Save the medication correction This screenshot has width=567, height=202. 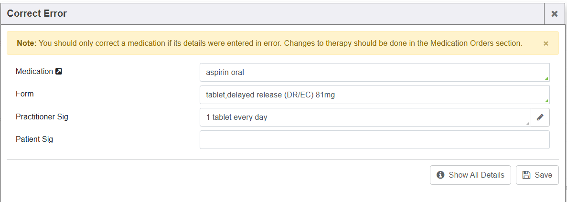coord(537,175)
